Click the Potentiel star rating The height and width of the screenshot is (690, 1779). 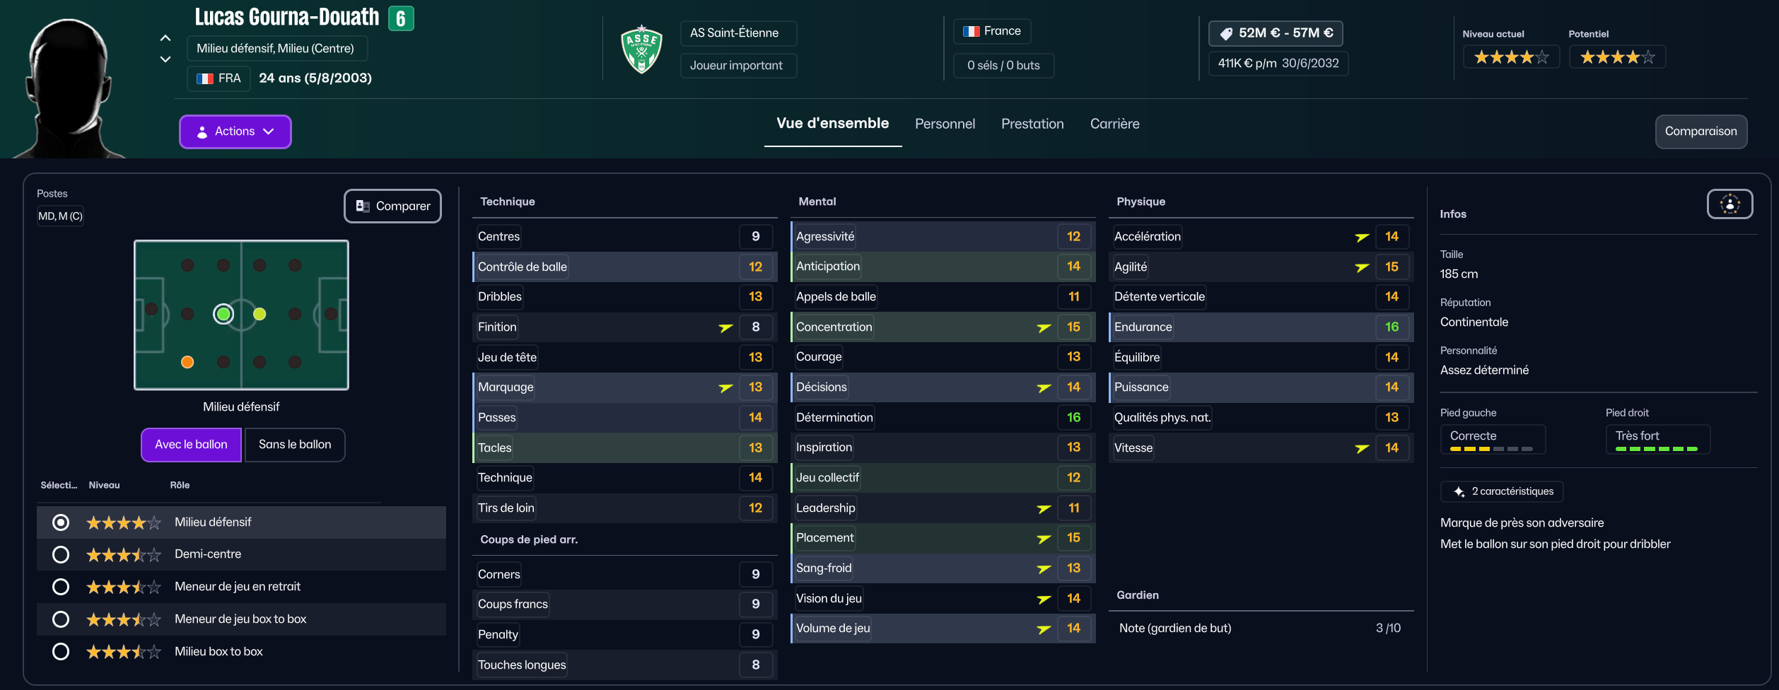pos(1617,57)
